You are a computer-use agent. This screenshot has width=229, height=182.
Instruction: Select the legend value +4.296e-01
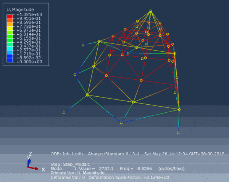29,42
